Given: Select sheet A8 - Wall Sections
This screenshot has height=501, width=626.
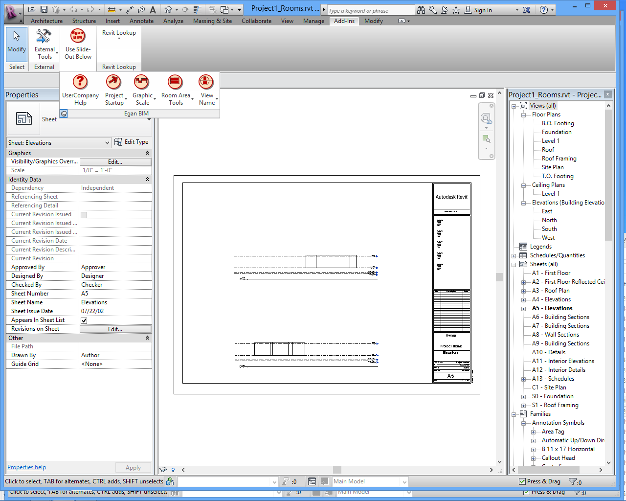Looking at the screenshot, I should coord(556,335).
